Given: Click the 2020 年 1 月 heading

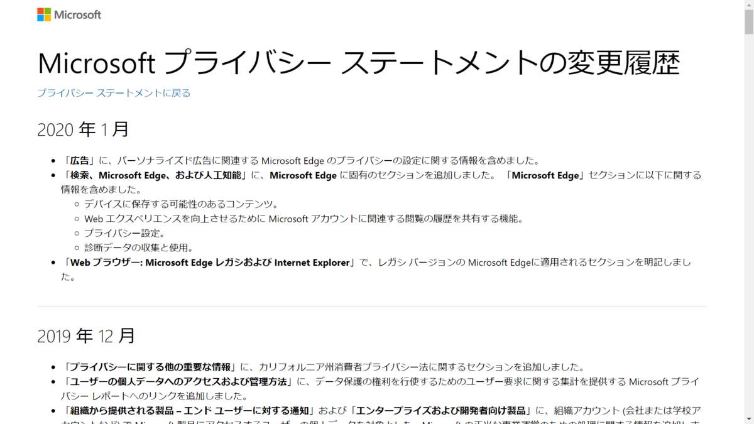Looking at the screenshot, I should tap(84, 129).
